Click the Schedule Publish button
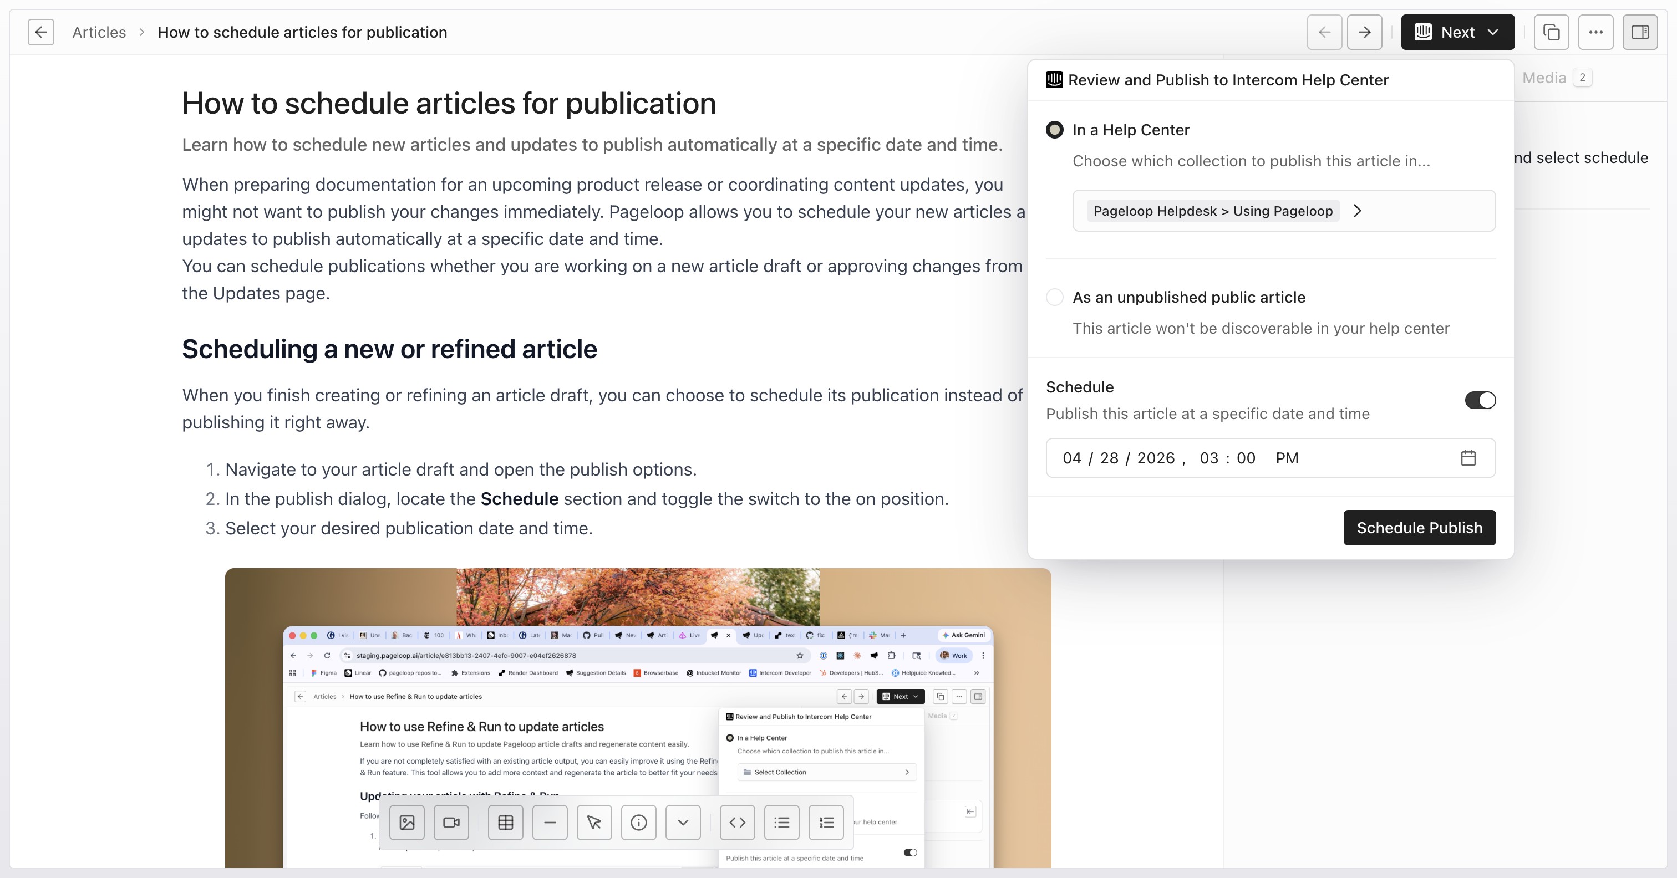1677x878 pixels. [x=1419, y=527]
